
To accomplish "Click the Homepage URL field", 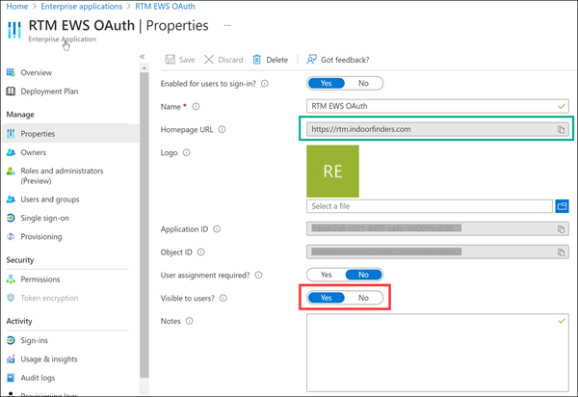I will tap(437, 129).
